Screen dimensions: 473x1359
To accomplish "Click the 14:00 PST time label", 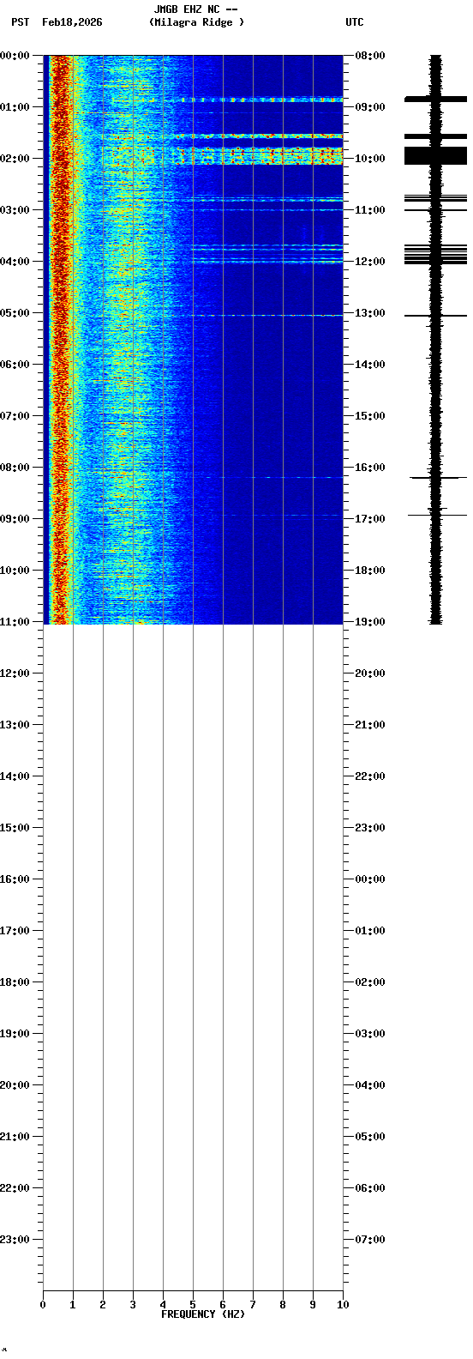I will (15, 776).
